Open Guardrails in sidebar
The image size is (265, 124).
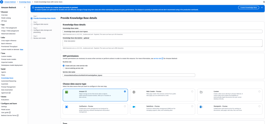click(5, 84)
